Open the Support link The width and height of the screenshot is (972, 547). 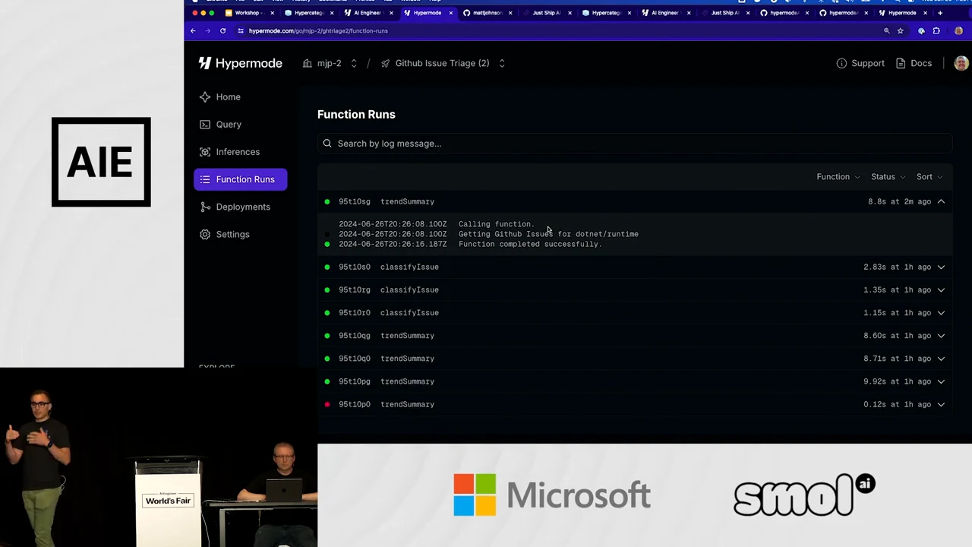point(860,63)
